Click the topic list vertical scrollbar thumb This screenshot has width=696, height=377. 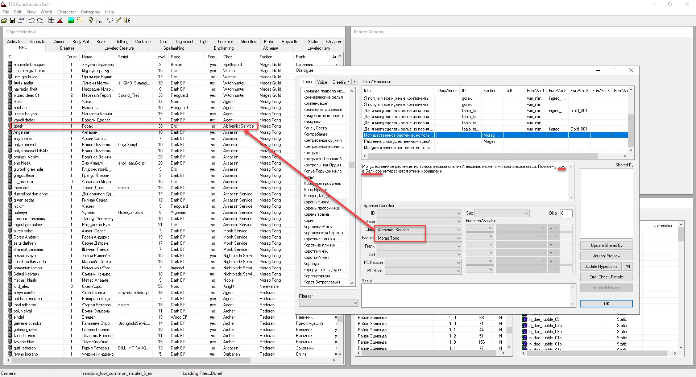point(351,165)
